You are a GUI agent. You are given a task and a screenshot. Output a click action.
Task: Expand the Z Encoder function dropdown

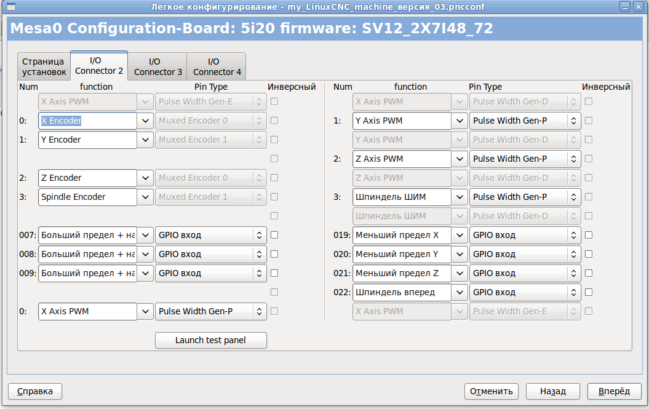145,178
